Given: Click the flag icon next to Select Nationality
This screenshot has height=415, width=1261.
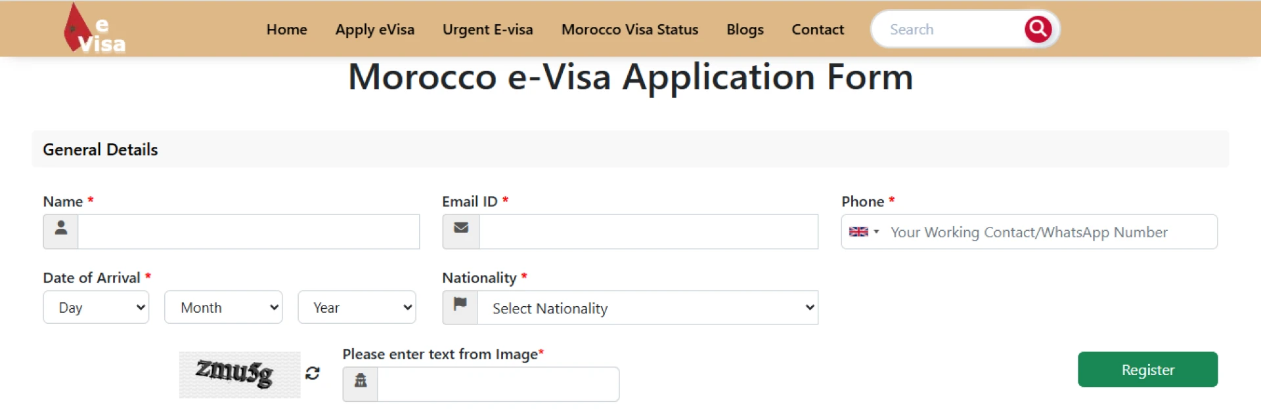Looking at the screenshot, I should pyautogui.click(x=460, y=307).
